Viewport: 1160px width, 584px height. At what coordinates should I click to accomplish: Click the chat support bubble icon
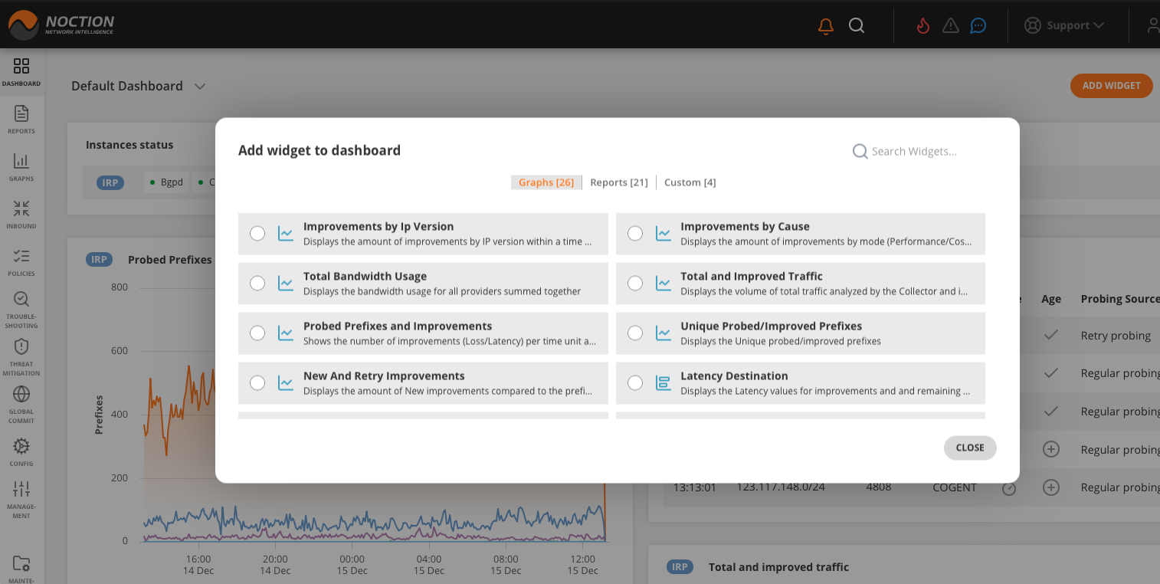click(978, 25)
